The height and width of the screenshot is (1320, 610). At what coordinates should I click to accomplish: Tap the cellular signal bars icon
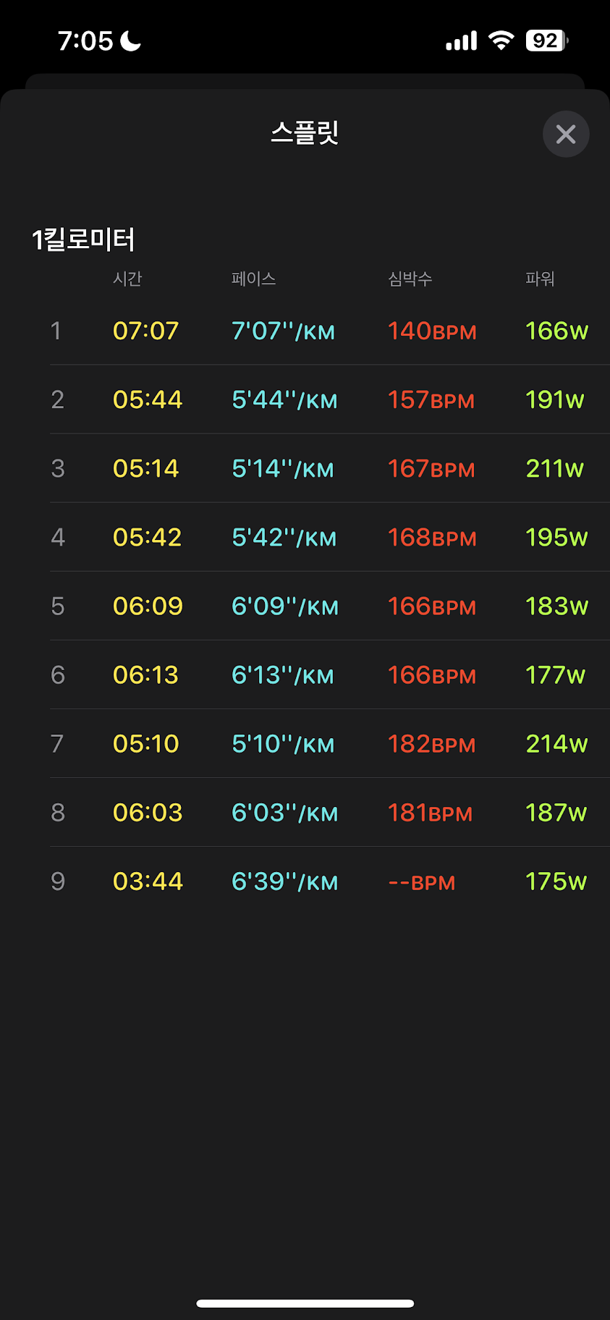pyautogui.click(x=461, y=41)
